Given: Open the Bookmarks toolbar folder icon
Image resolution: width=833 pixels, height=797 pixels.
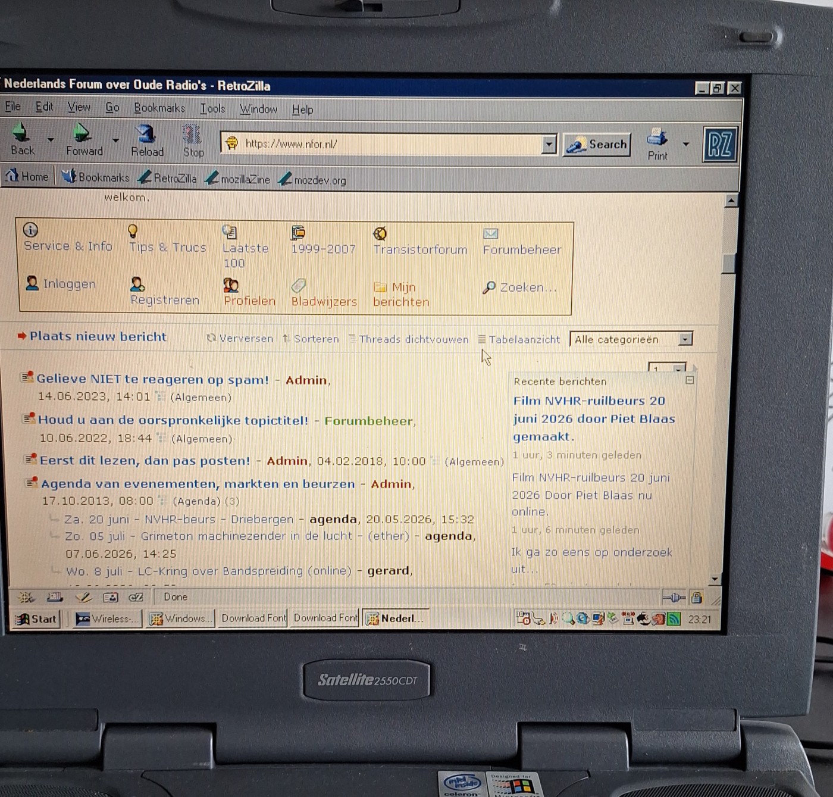Looking at the screenshot, I should pos(69,176).
